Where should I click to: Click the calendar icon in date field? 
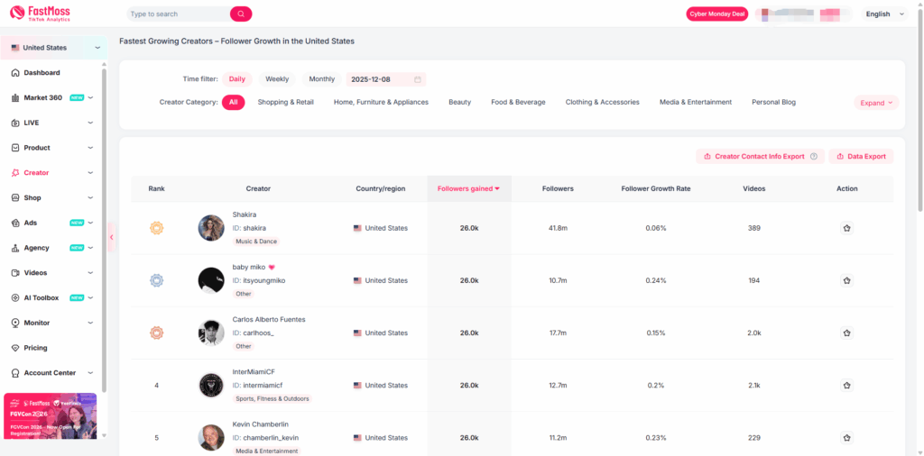(x=418, y=79)
